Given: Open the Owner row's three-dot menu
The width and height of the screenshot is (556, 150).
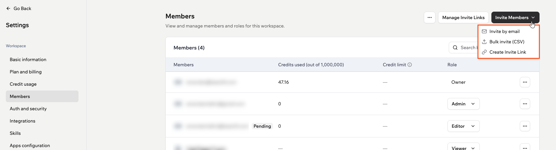Looking at the screenshot, I should (525, 82).
